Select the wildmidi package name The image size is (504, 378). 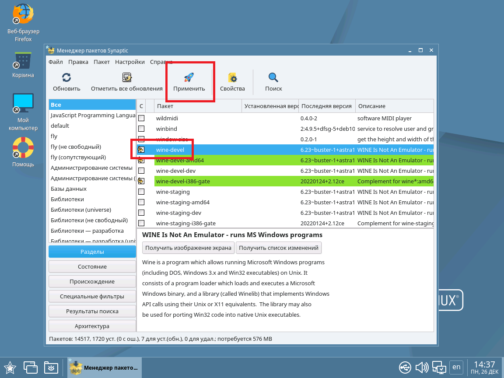[167, 118]
